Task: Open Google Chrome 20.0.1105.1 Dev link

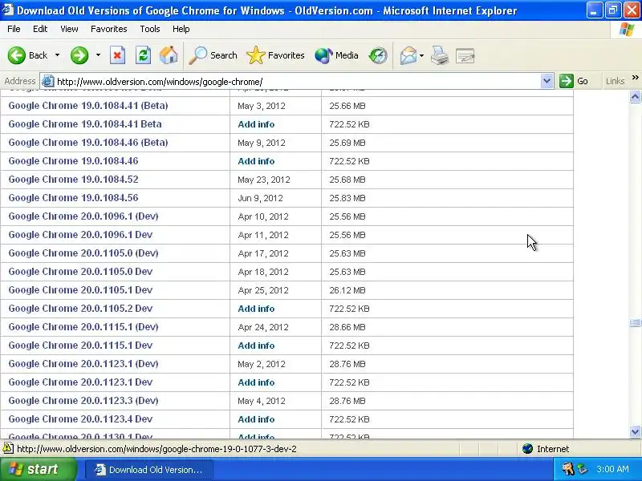Action: click(x=80, y=290)
